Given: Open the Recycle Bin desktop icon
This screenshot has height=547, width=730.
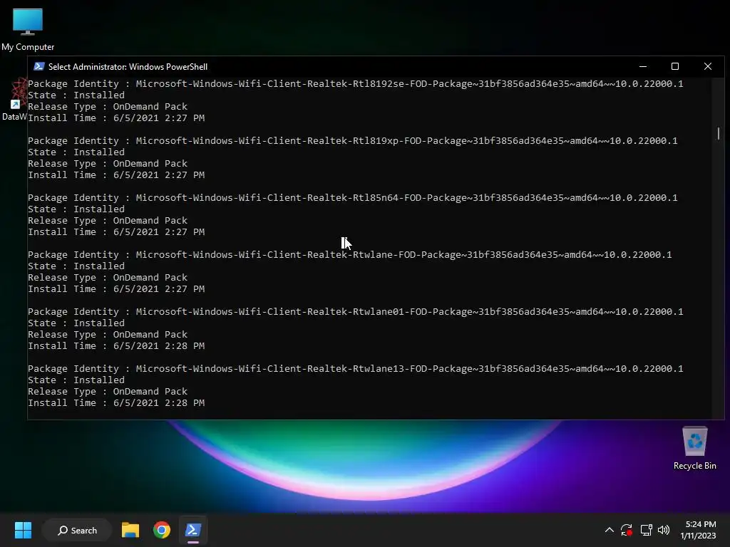Looking at the screenshot, I should pyautogui.click(x=694, y=448).
